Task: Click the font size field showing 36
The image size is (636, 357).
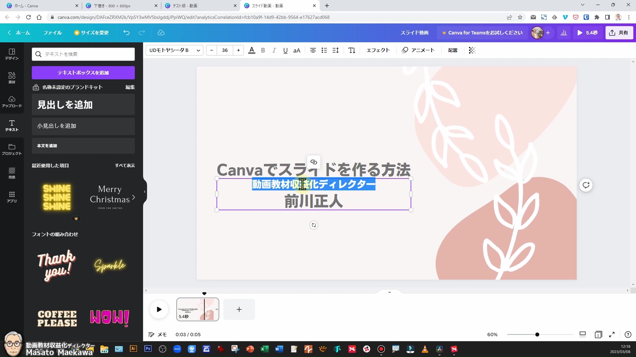Action: coord(225,50)
